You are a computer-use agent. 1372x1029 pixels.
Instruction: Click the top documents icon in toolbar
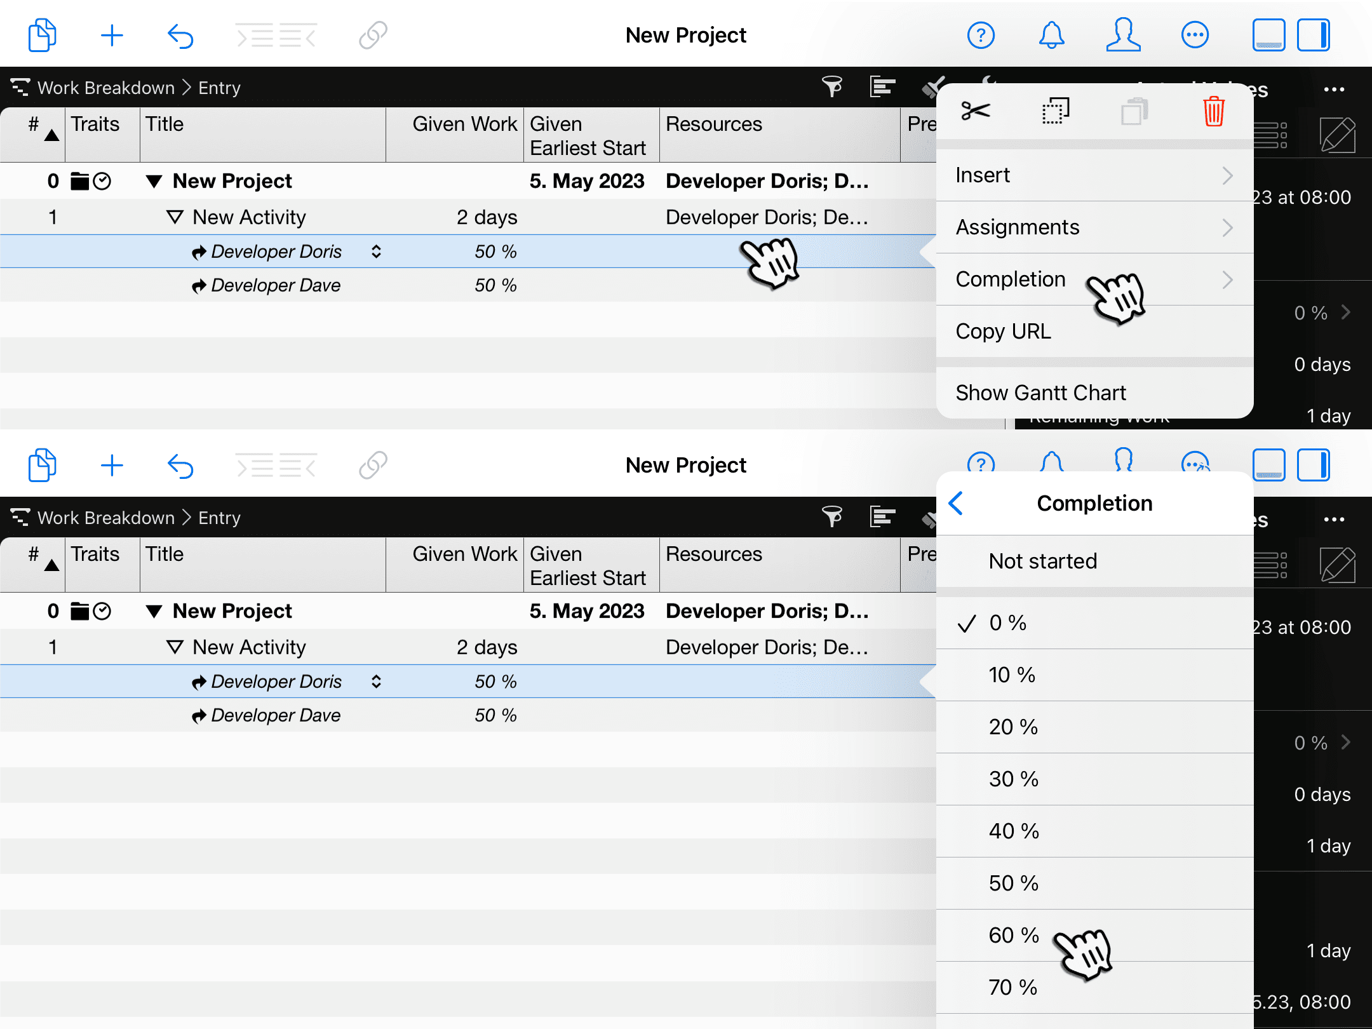[x=42, y=36]
